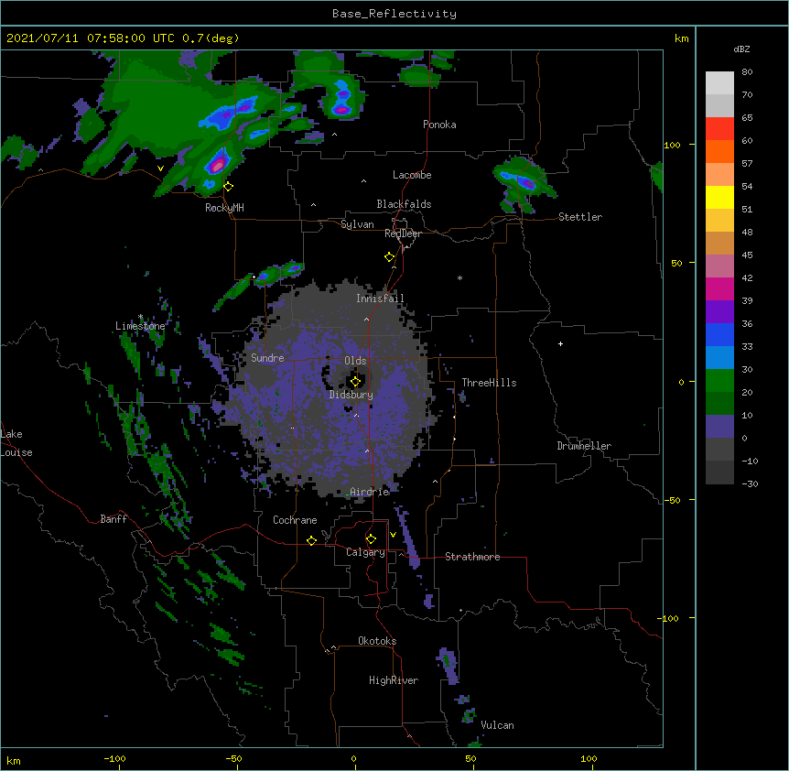789x771 pixels.
Task: Click the Blackfalds city label
Action: [x=404, y=204]
